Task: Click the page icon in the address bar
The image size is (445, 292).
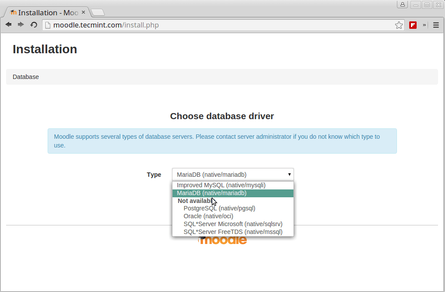Action: click(x=48, y=25)
